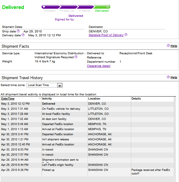
Task: Click Help link in Shipment Facts section
Action: click(x=174, y=46)
